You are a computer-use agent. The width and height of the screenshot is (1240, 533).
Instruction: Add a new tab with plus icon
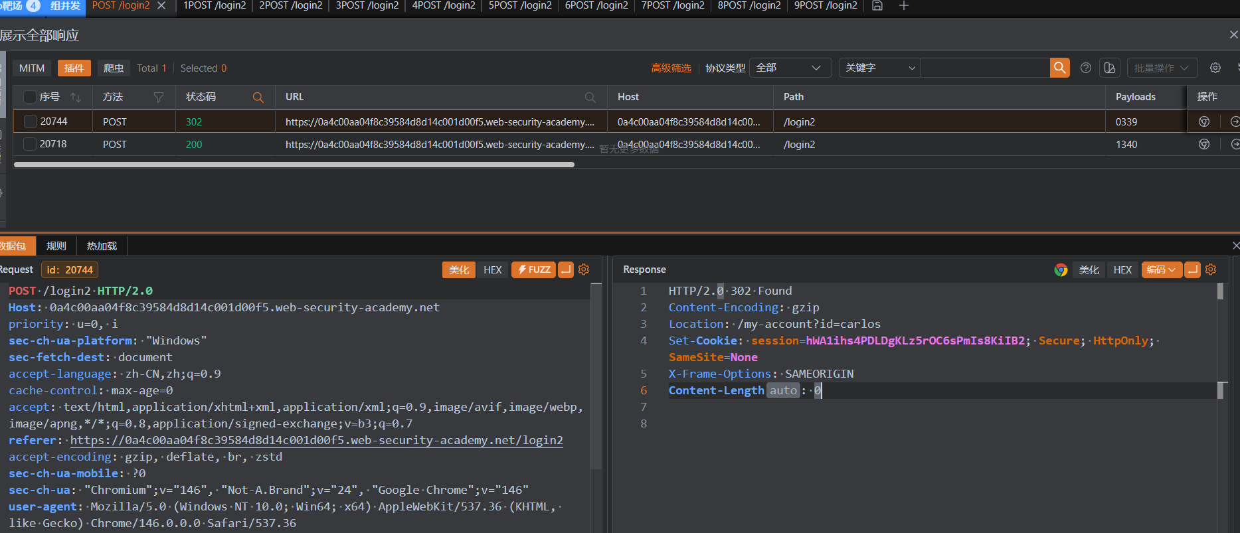click(903, 6)
